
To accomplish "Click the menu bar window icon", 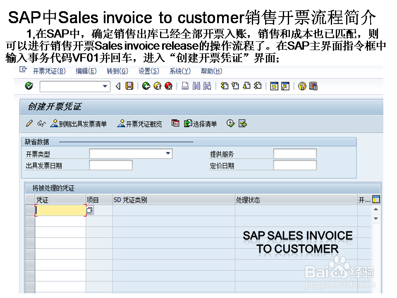I will point(23,70).
